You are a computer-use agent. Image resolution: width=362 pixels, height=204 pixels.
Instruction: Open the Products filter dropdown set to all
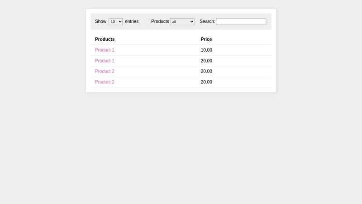pos(182,22)
